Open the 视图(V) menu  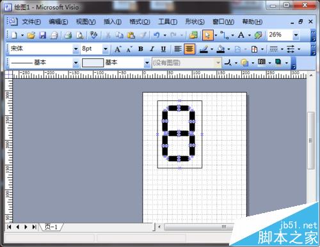(x=86, y=22)
